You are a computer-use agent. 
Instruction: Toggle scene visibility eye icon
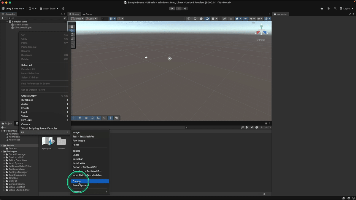pyautogui.click(x=245, y=19)
